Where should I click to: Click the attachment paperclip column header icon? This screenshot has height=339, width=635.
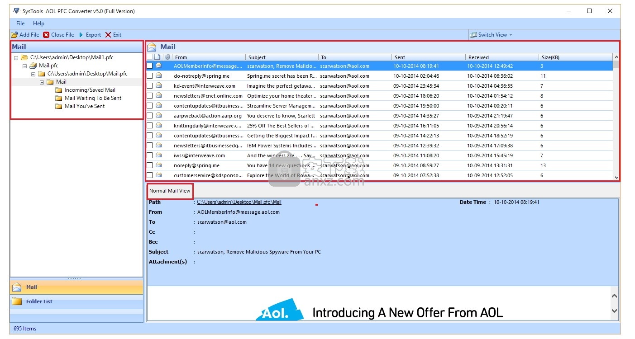click(167, 57)
